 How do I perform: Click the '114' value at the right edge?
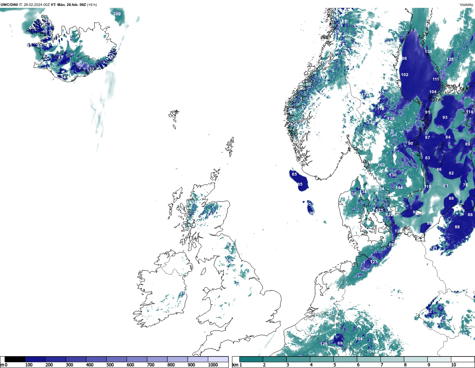pyautogui.click(x=470, y=112)
